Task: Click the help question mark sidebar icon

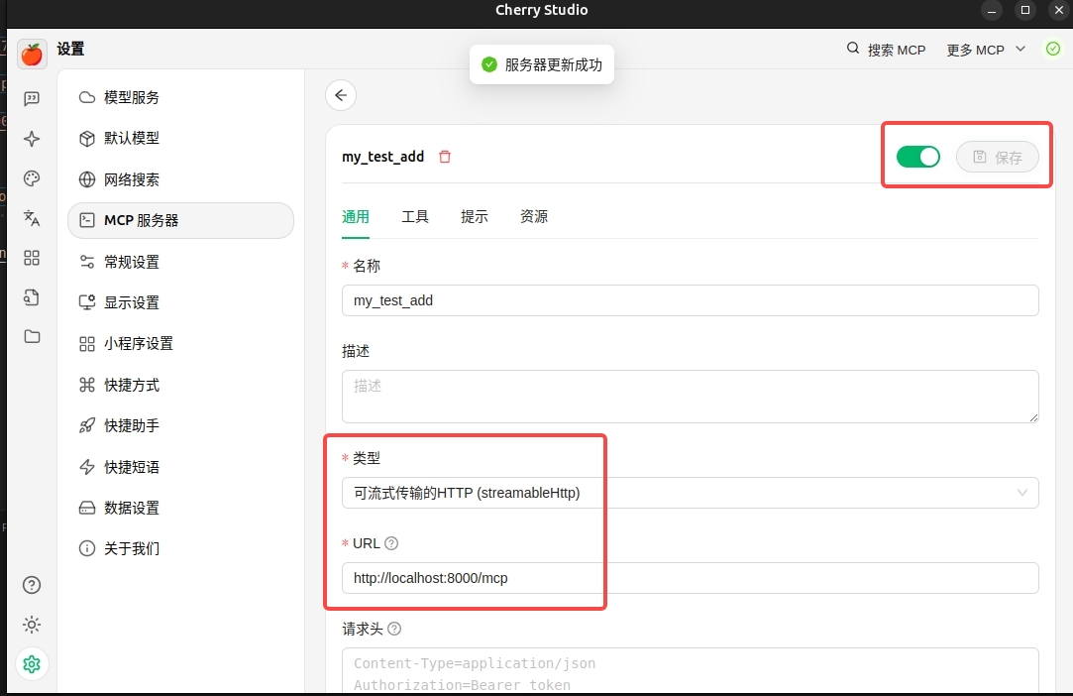Action: 32,585
